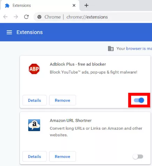Screen dimensions: 152x166
Task: Click the browser forward arrow
Action: tap(16, 17)
